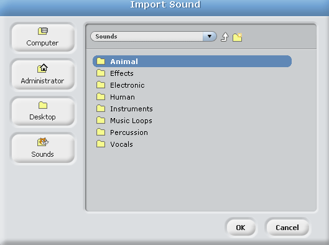Click empty area of file list
Screen dimensions: 329x245
(201, 180)
